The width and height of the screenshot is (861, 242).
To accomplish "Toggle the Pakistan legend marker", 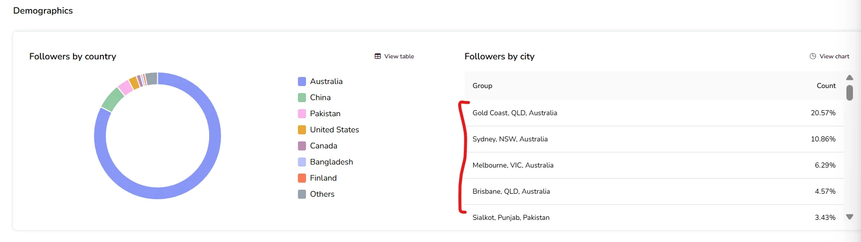I will (x=302, y=114).
